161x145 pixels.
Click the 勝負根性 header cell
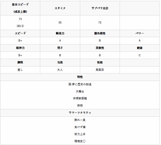point(100,33)
